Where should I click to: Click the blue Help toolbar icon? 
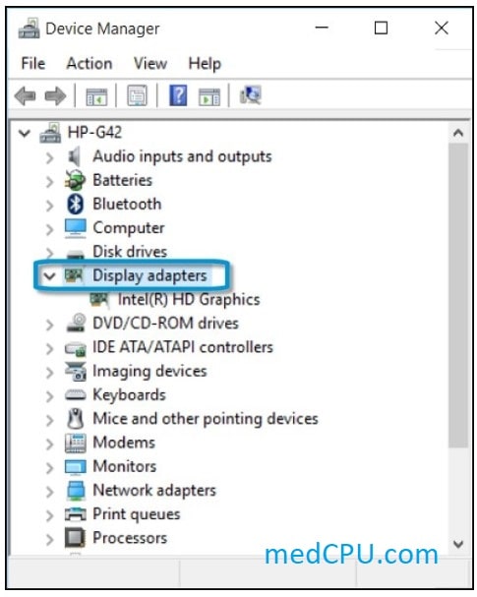[178, 95]
